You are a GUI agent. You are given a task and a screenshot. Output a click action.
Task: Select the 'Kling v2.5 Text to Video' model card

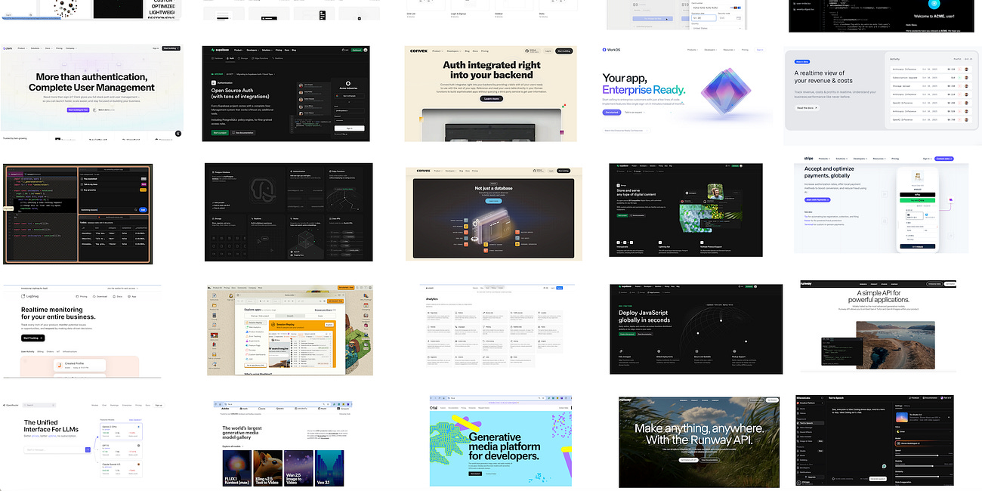pyautogui.click(x=267, y=468)
